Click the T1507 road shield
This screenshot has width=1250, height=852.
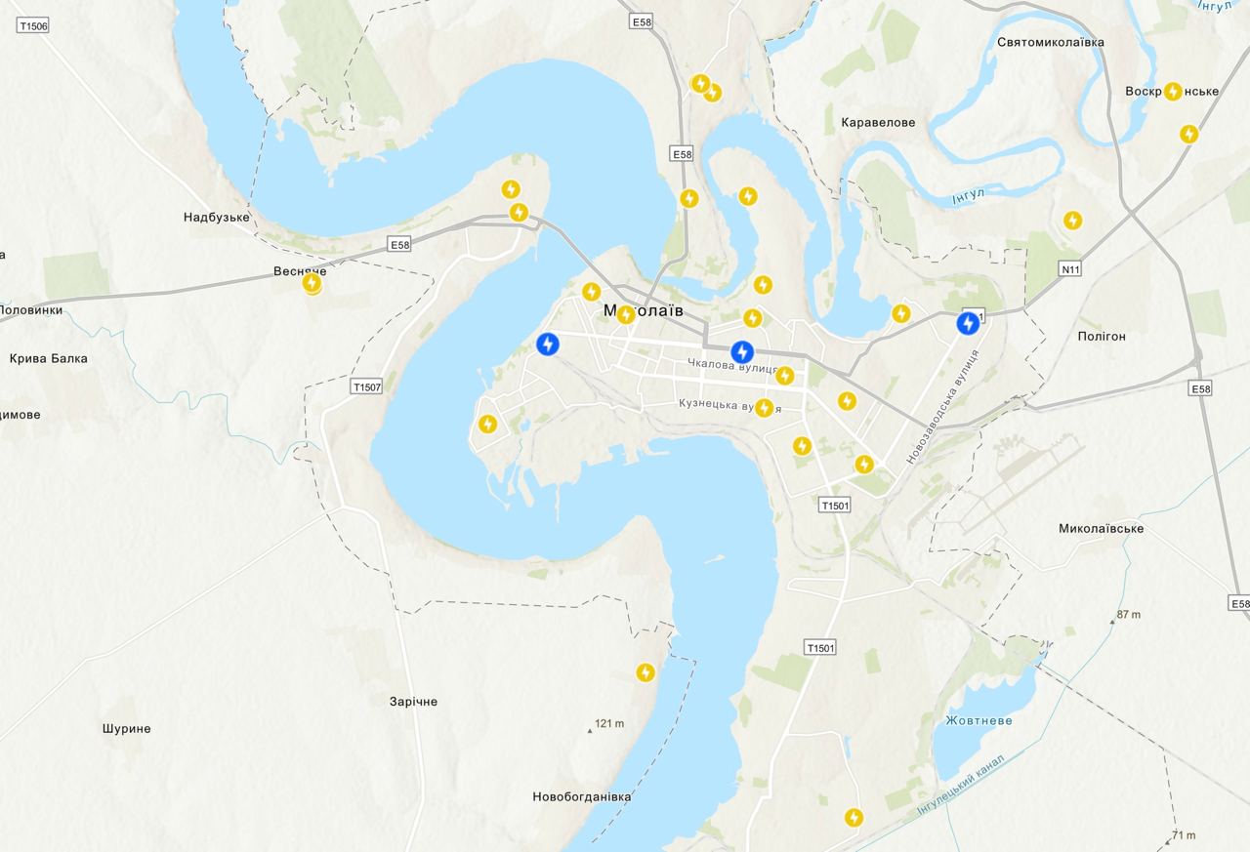(366, 387)
